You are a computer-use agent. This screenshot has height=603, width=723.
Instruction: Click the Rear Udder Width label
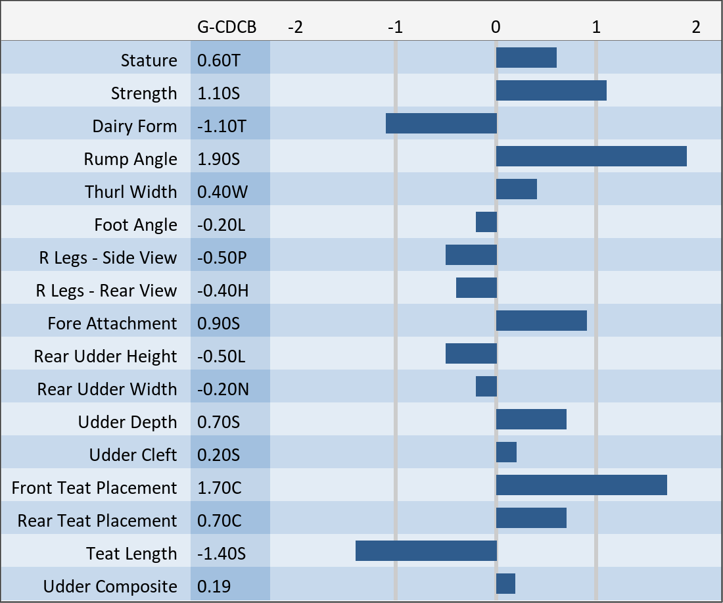(x=107, y=389)
